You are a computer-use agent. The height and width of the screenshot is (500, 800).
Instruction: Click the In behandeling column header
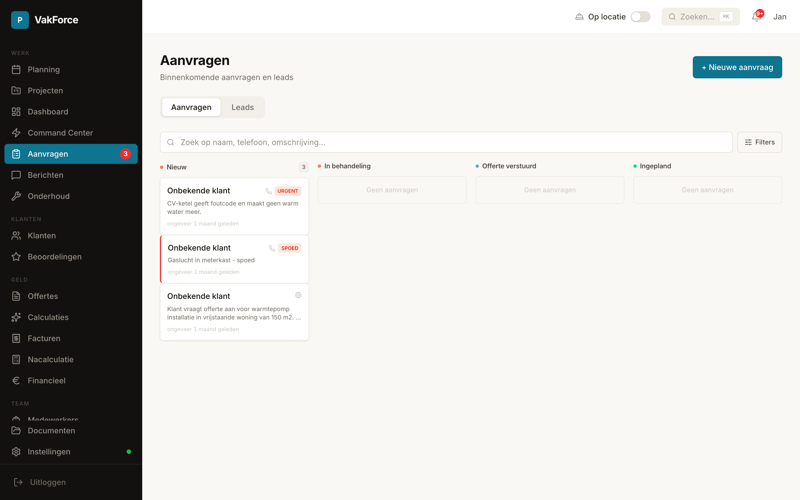click(347, 166)
